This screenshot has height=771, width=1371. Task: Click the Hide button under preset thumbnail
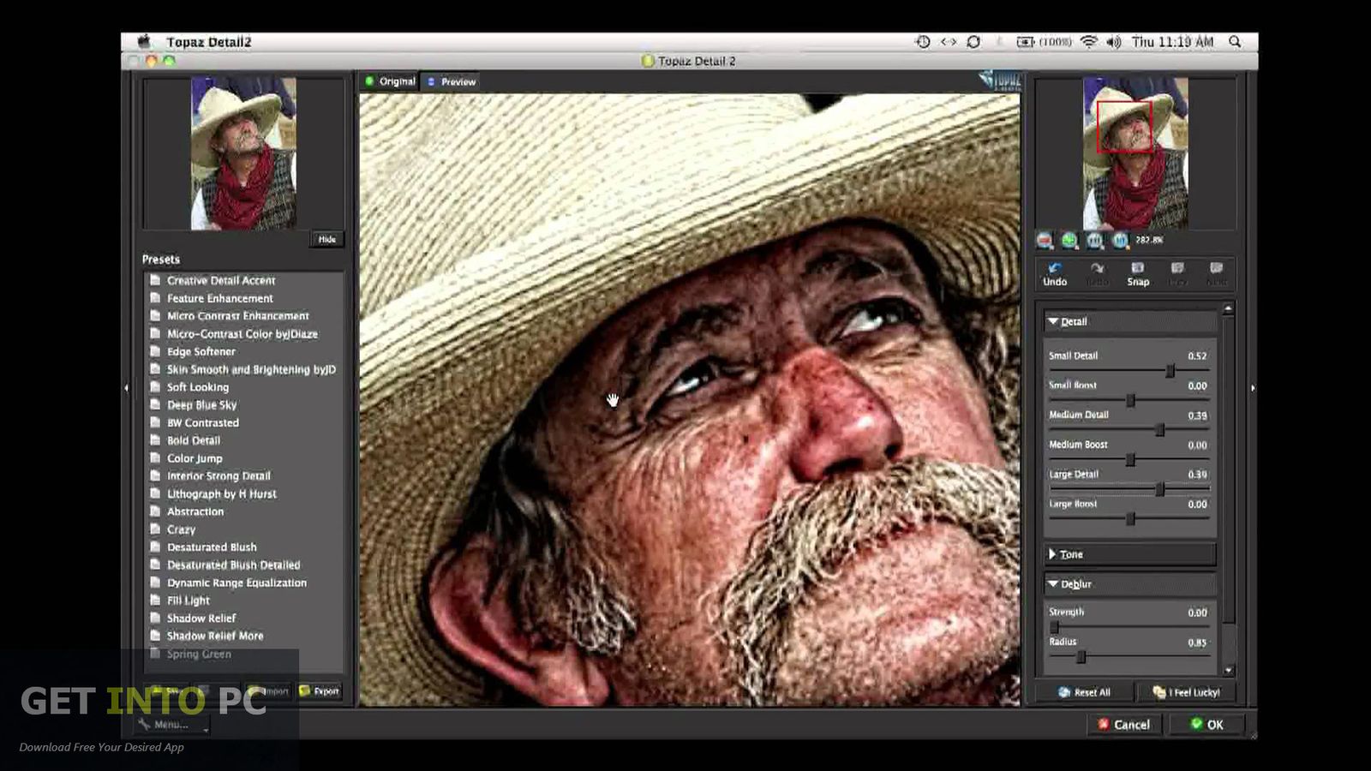pos(327,239)
